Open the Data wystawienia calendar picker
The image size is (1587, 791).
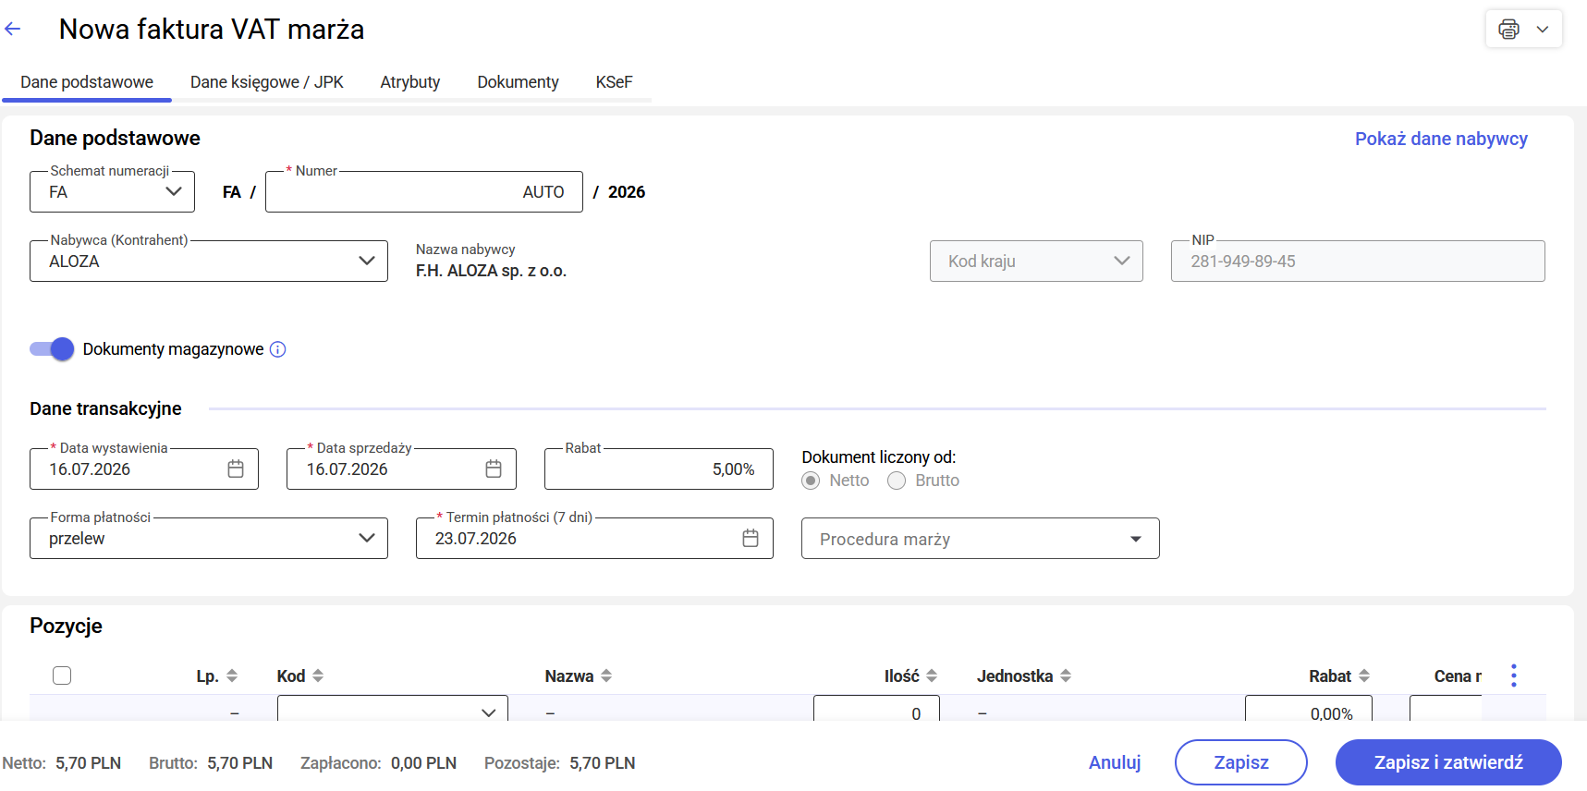236,469
